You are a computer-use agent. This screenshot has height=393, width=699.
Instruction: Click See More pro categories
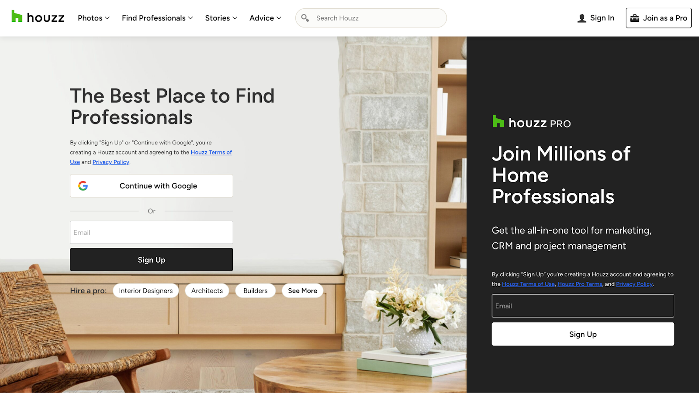(x=302, y=290)
